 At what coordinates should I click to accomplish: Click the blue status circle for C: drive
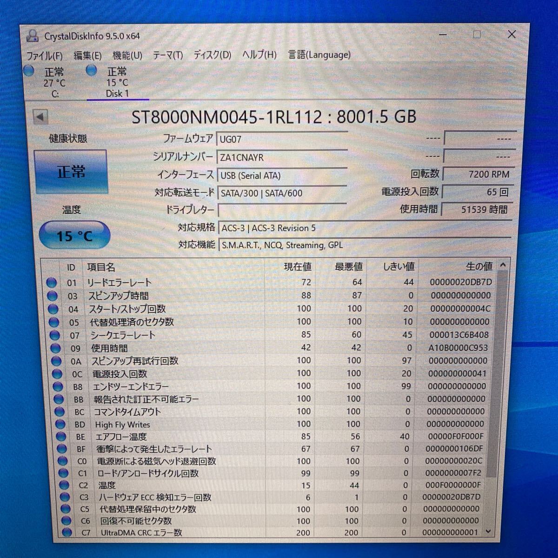[29, 71]
